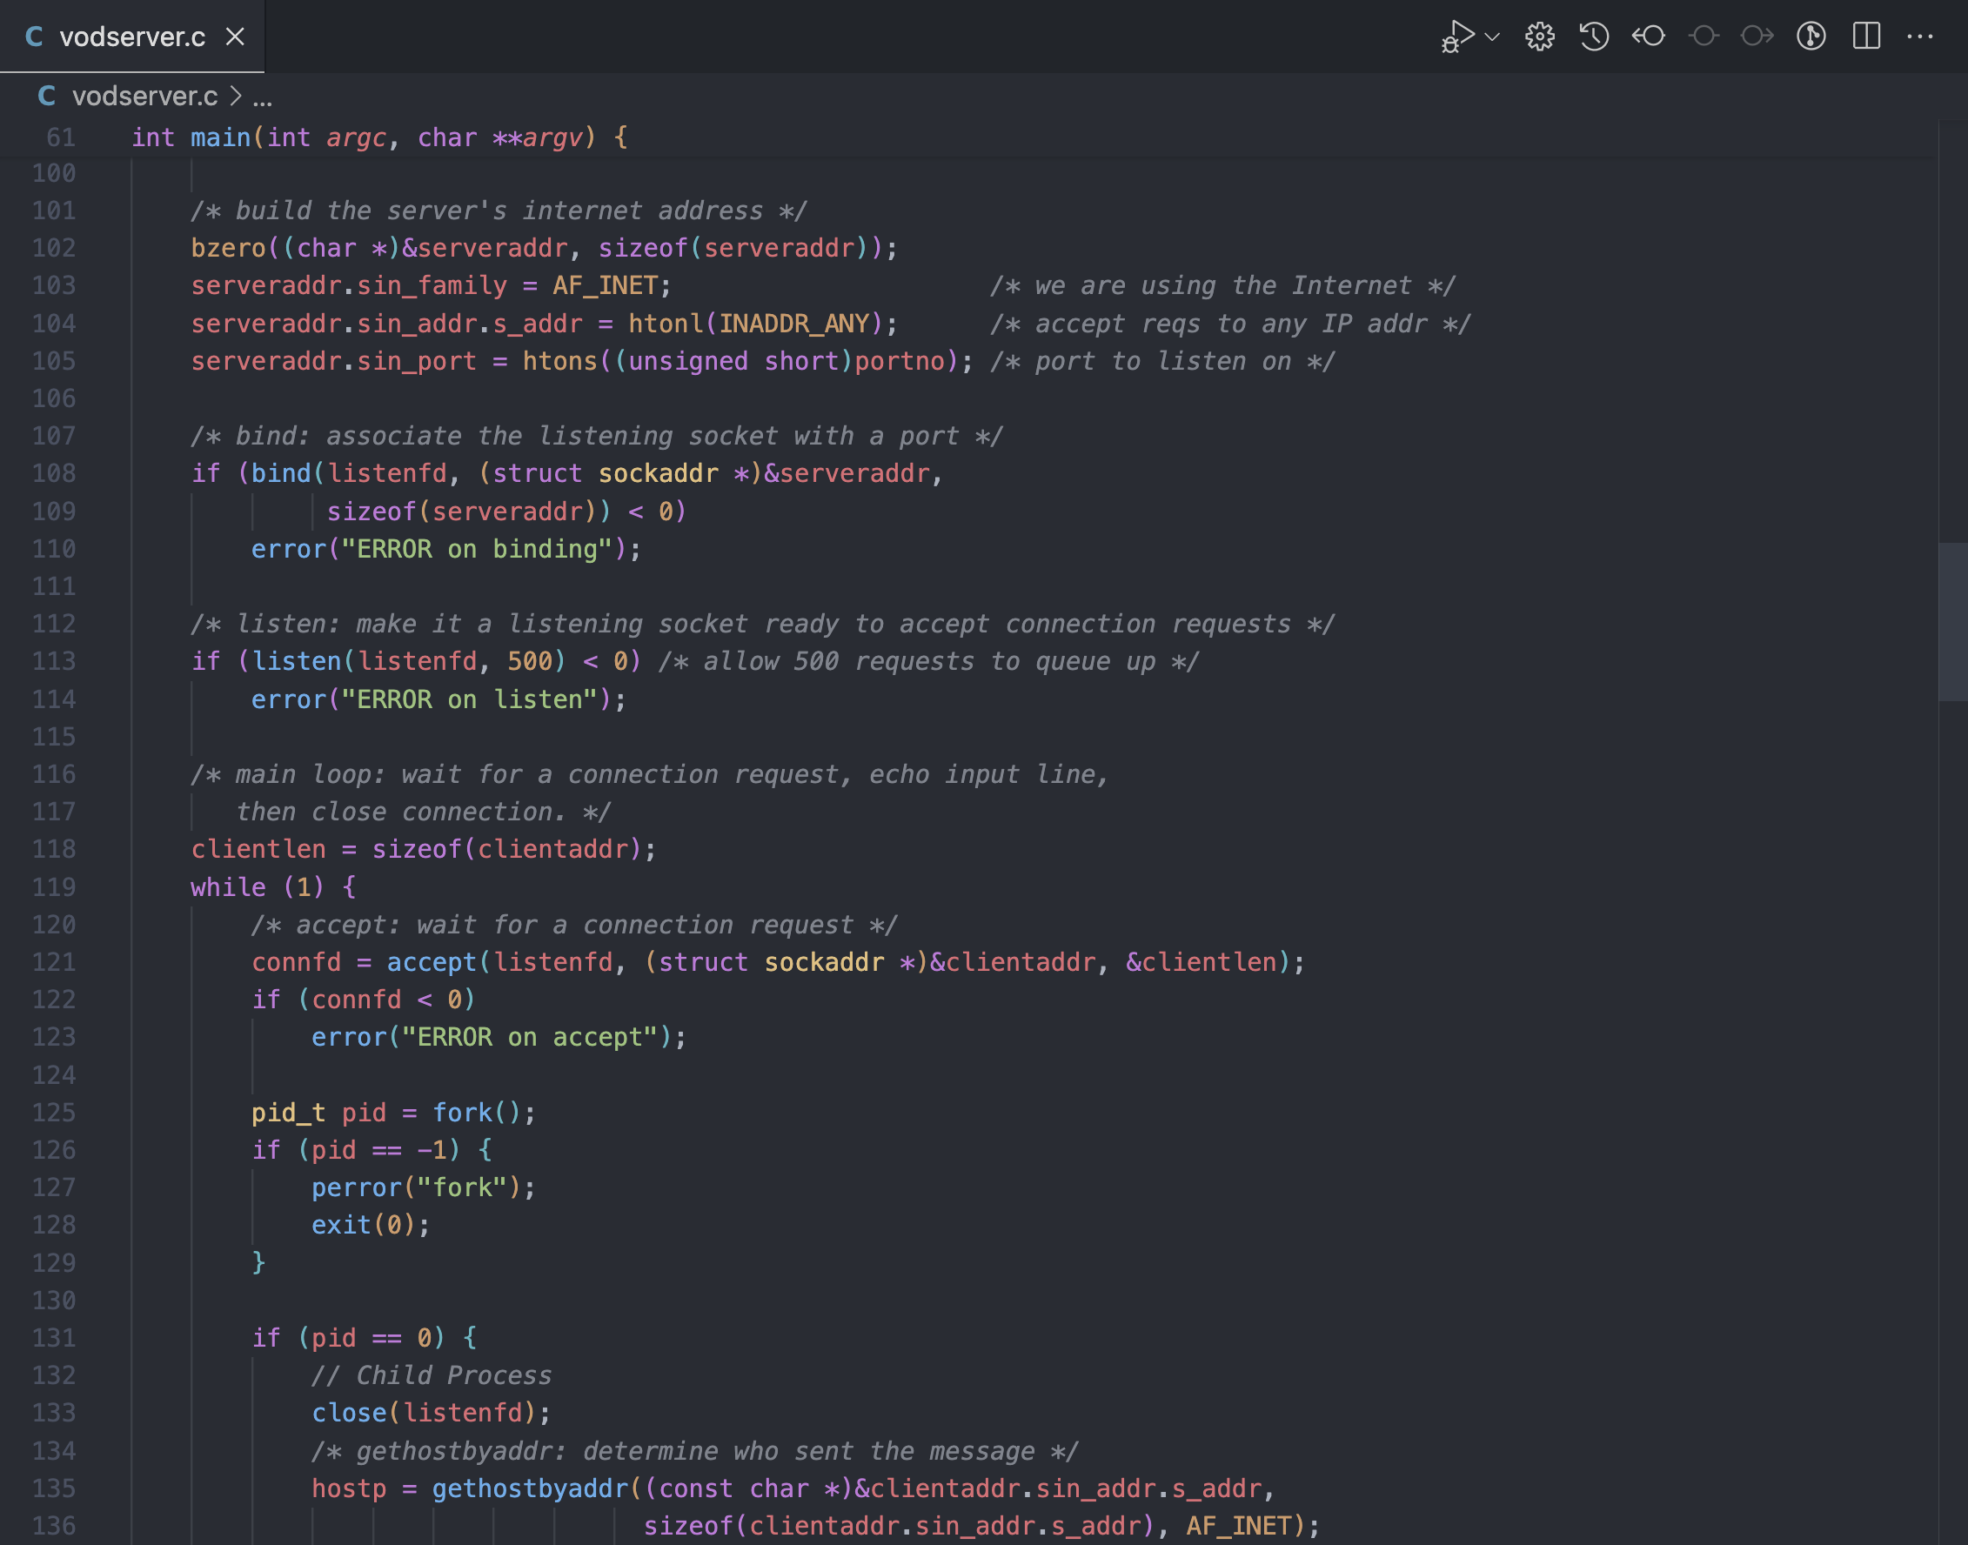Viewport: 1968px width, 1545px height.
Task: Click the breadcrumb chevron separator
Action: (236, 96)
